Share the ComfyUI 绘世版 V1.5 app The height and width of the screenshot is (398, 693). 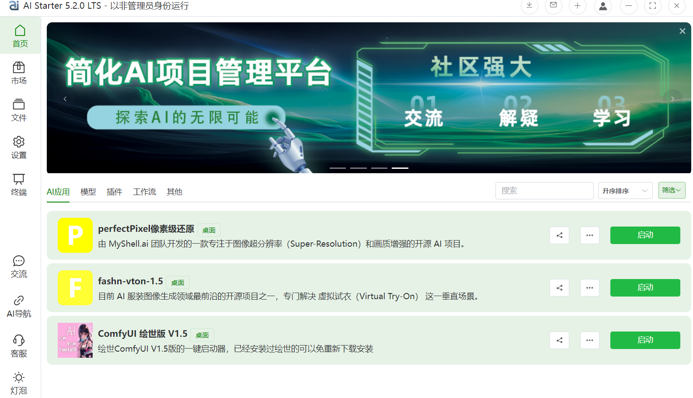click(560, 340)
